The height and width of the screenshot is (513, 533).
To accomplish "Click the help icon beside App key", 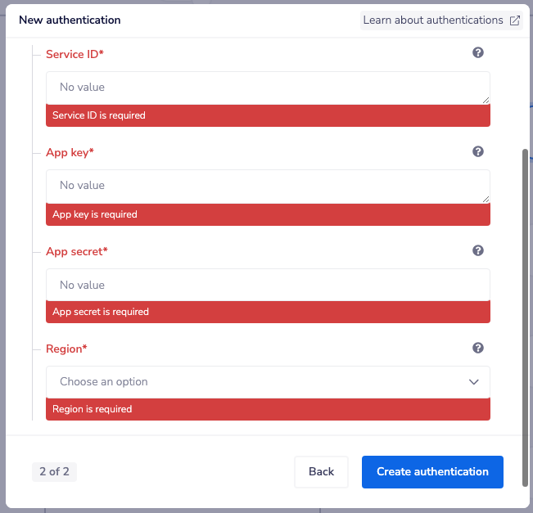I will 478,151.
